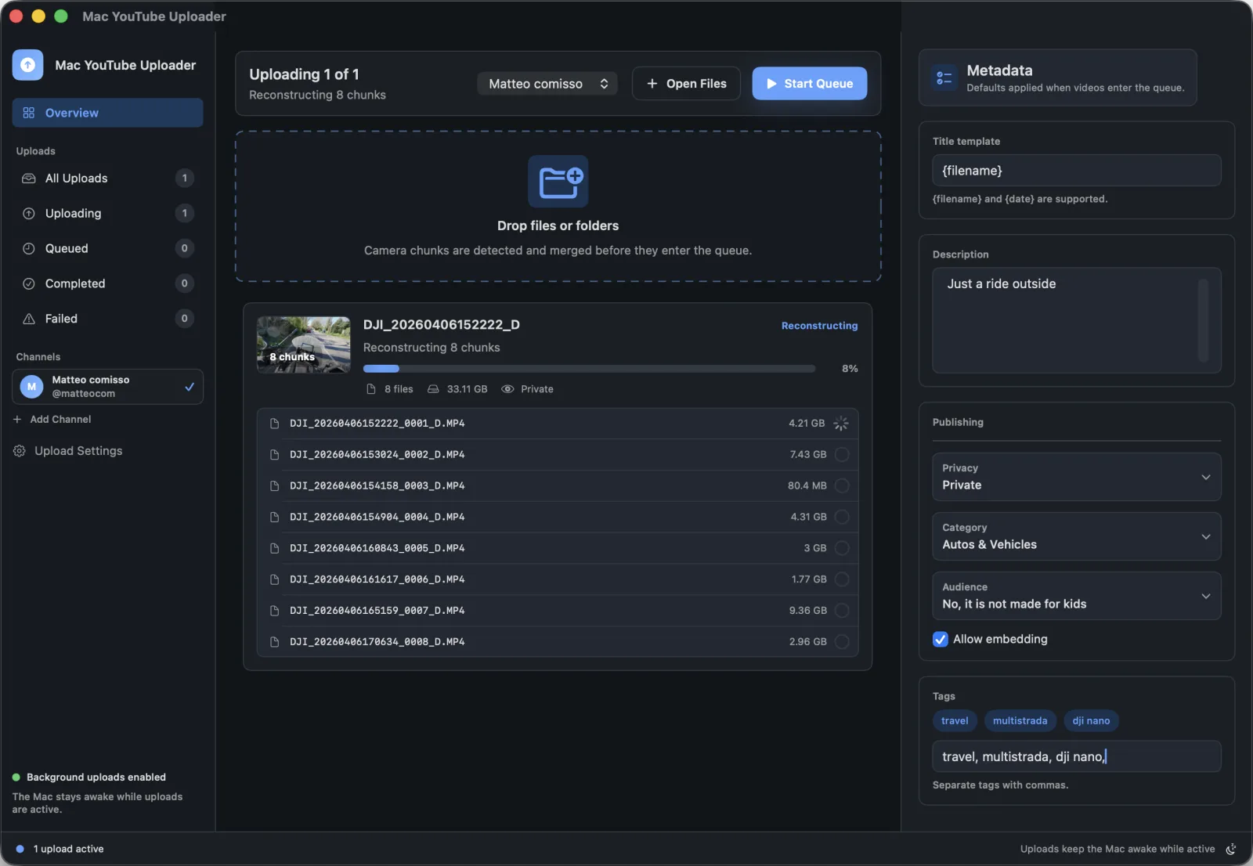Viewport: 1253px width, 866px height.
Task: Click into the Title template {filename} field
Action: pyautogui.click(x=1076, y=171)
